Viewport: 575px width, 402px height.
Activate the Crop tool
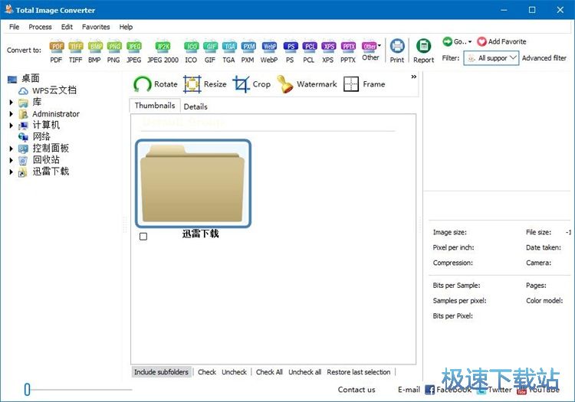point(252,84)
